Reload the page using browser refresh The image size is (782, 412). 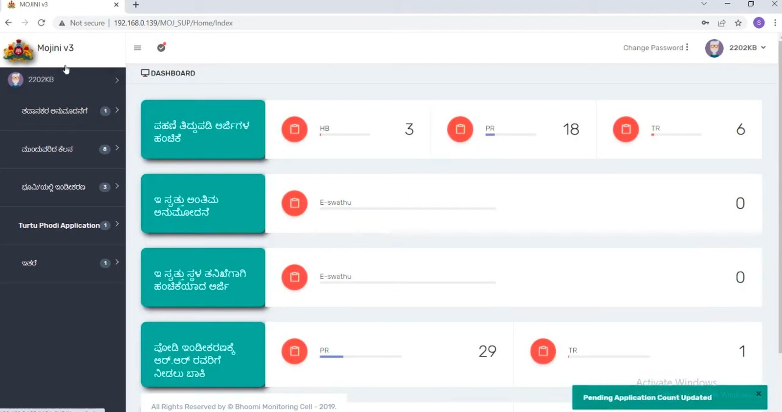tap(42, 23)
